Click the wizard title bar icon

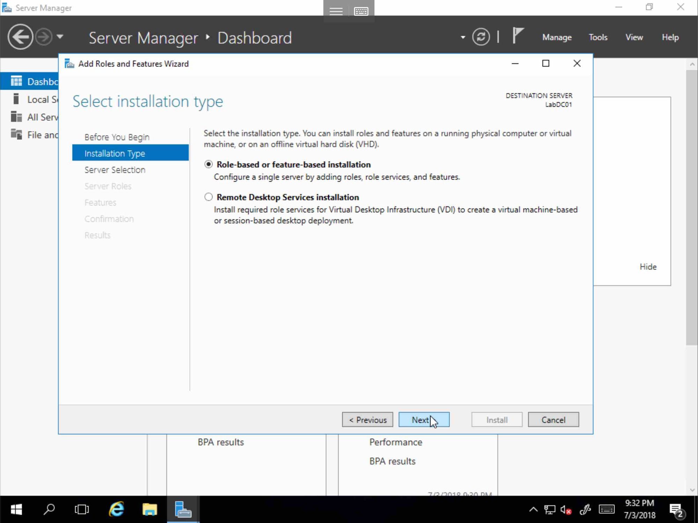pyautogui.click(x=69, y=63)
